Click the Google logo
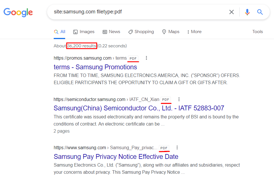The height and width of the screenshot is (180, 274). click(x=18, y=13)
